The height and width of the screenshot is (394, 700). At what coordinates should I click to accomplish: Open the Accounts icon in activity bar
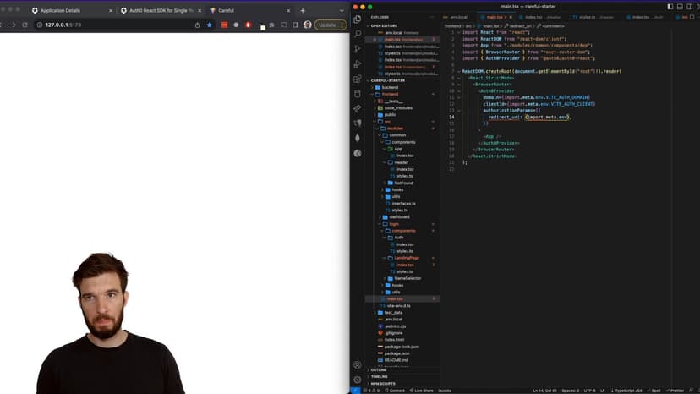coord(358,365)
